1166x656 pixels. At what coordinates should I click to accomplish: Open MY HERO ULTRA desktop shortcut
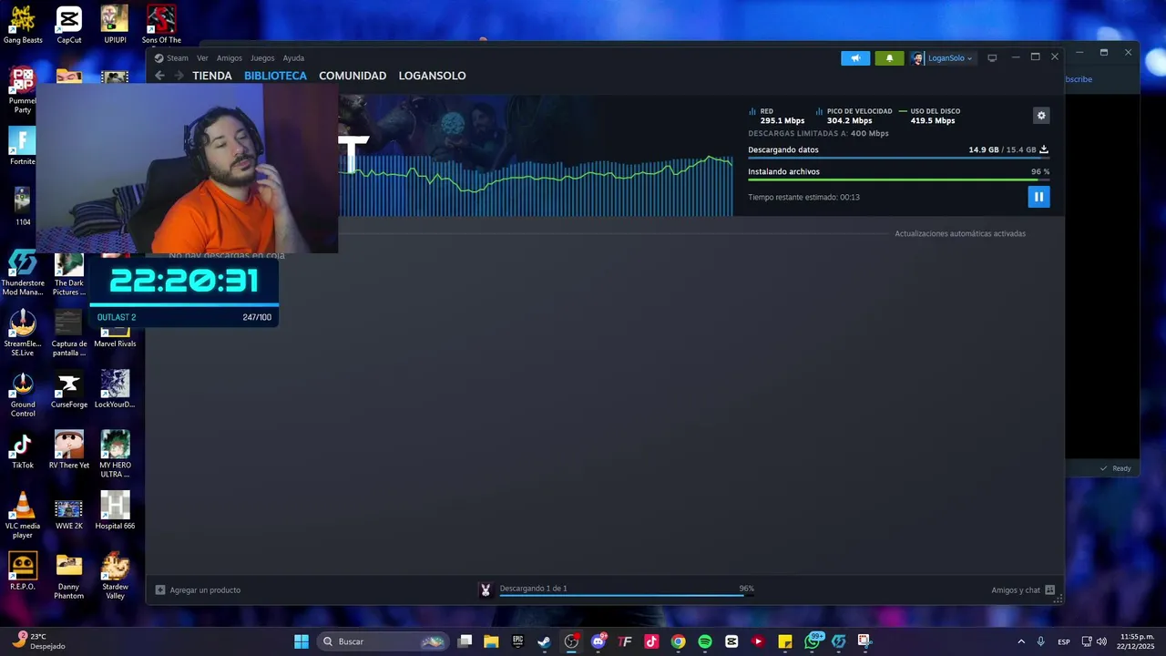pos(115,455)
